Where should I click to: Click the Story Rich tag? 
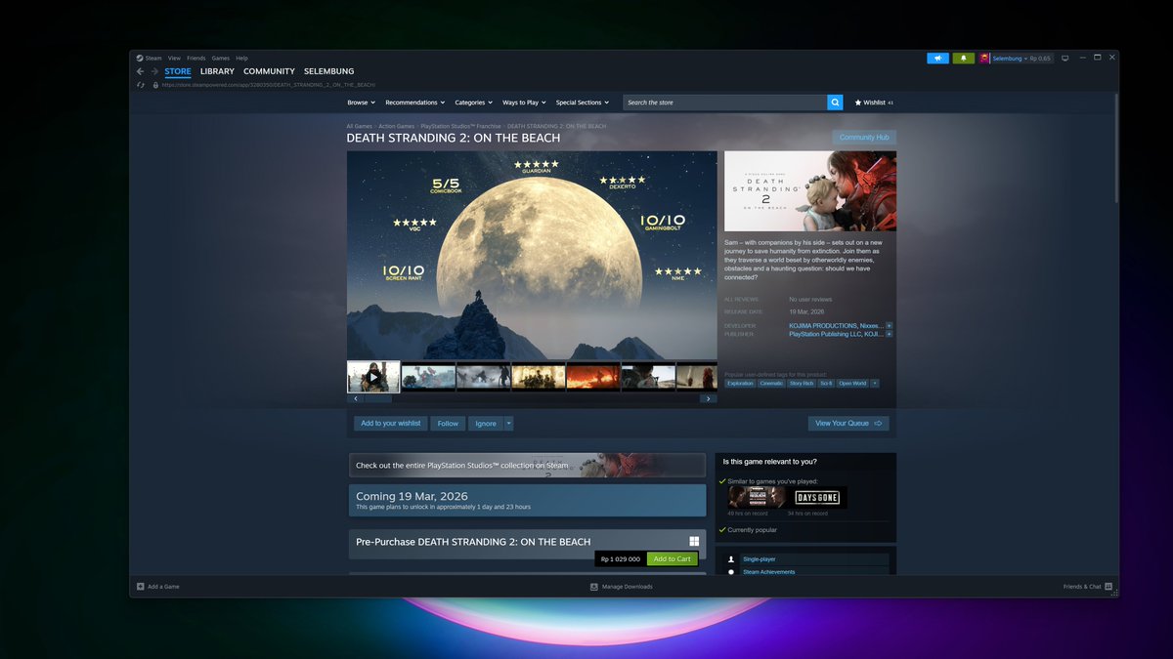802,384
